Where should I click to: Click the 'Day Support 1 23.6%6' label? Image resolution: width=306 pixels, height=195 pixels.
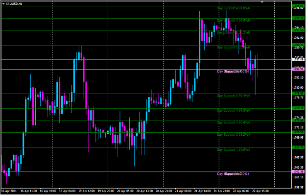(233, 48)
